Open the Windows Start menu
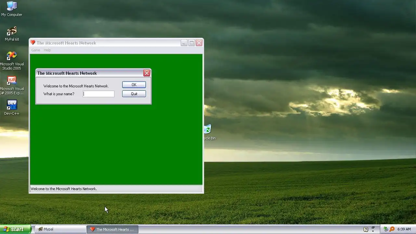Viewport: 416px width, 234px height. point(15,229)
